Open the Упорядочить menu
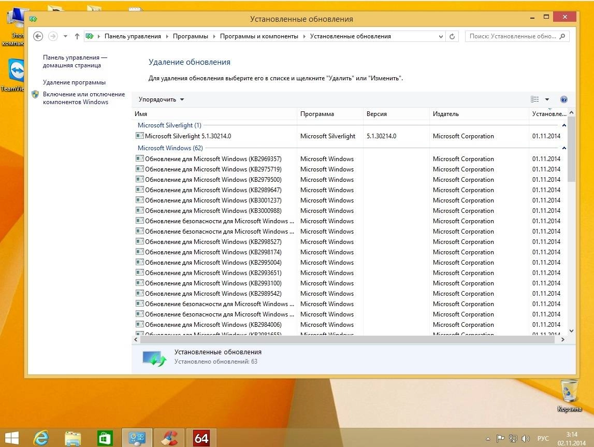Screen dimensions: 594x447 [161, 99]
